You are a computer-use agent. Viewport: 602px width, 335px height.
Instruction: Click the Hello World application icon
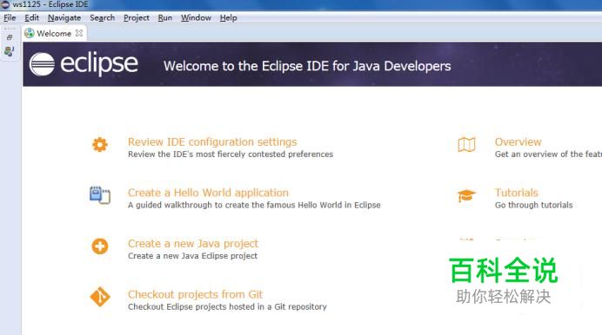100,194
